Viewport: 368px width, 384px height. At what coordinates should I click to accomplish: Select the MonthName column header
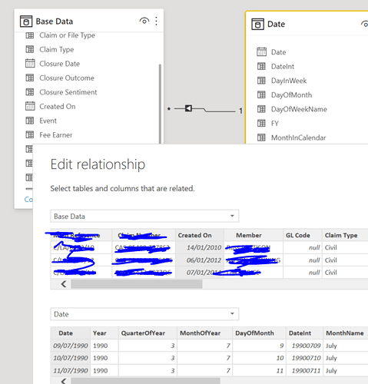tap(346, 333)
